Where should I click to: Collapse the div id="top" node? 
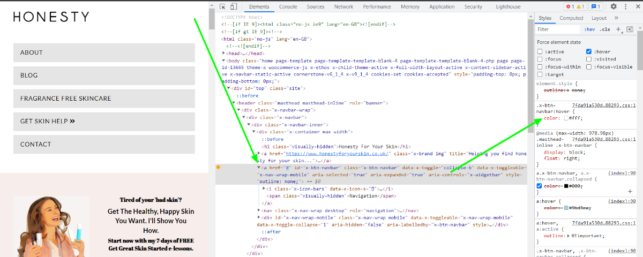229,88
